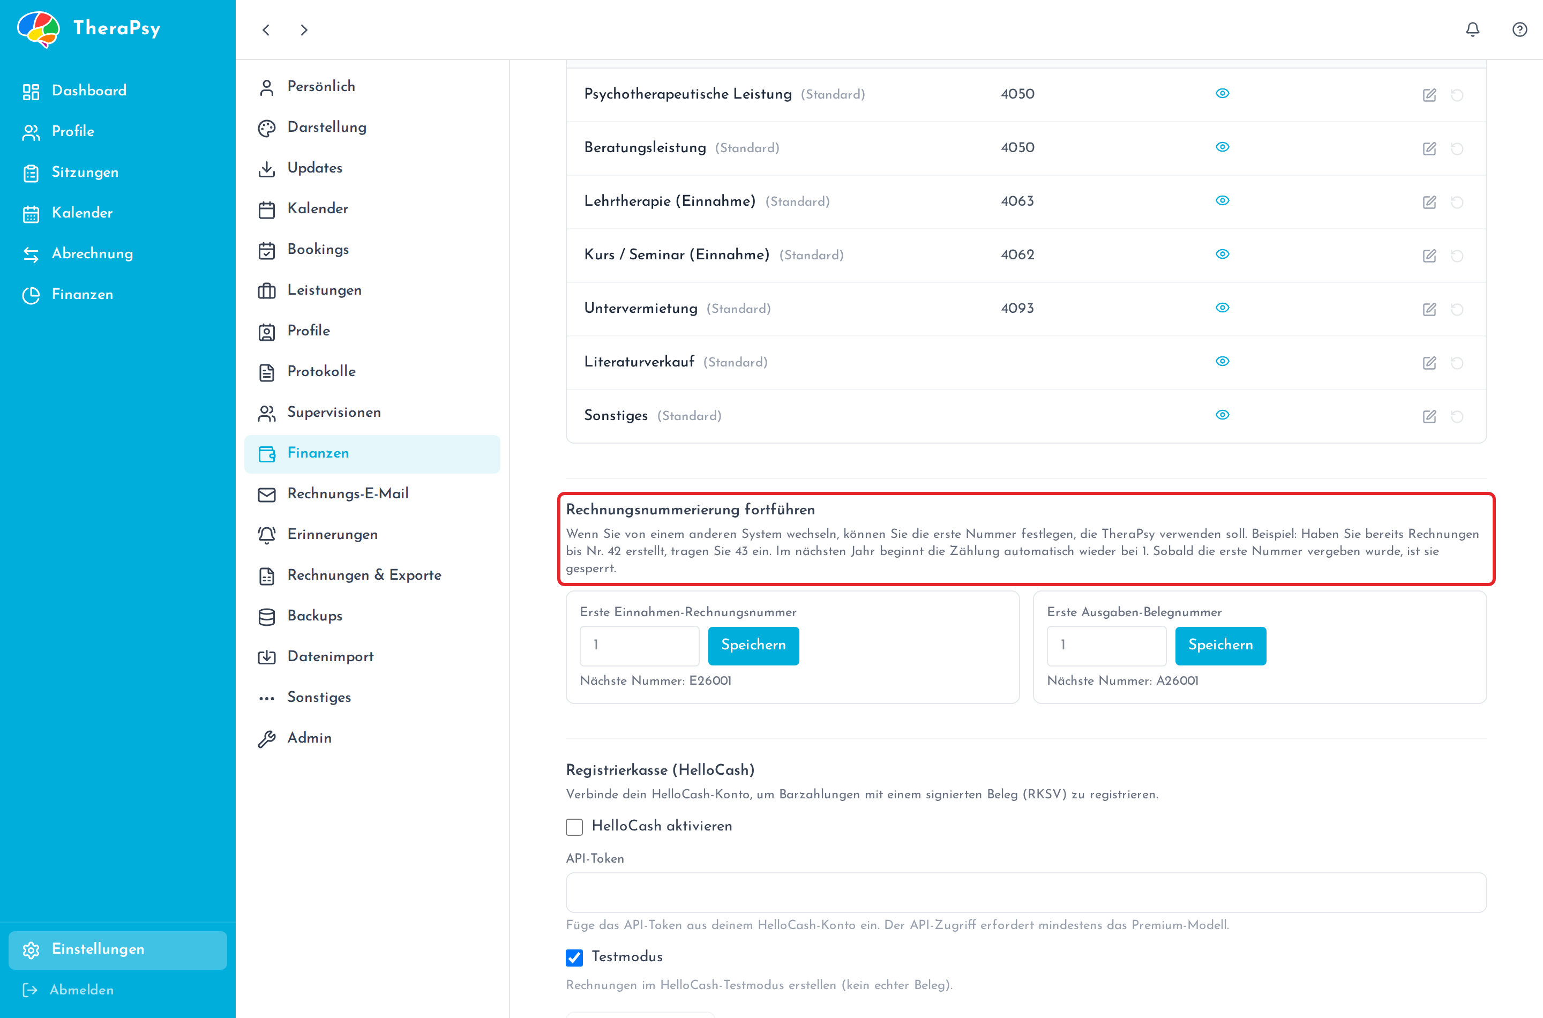
Task: Click the TheraPsy brain logo
Action: click(38, 29)
